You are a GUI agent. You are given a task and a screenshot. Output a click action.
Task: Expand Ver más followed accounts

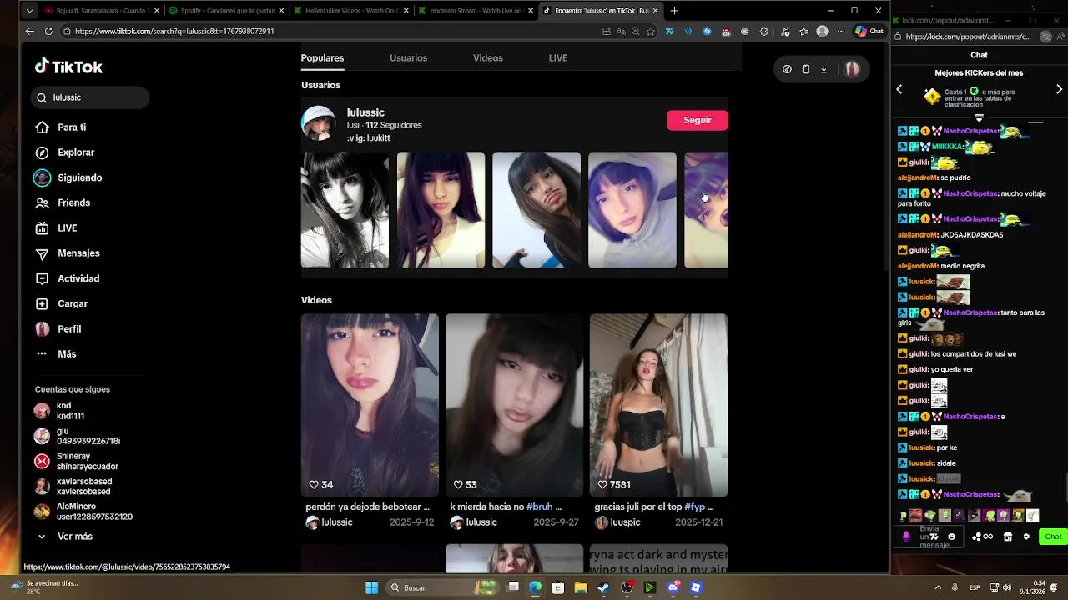[64, 537]
